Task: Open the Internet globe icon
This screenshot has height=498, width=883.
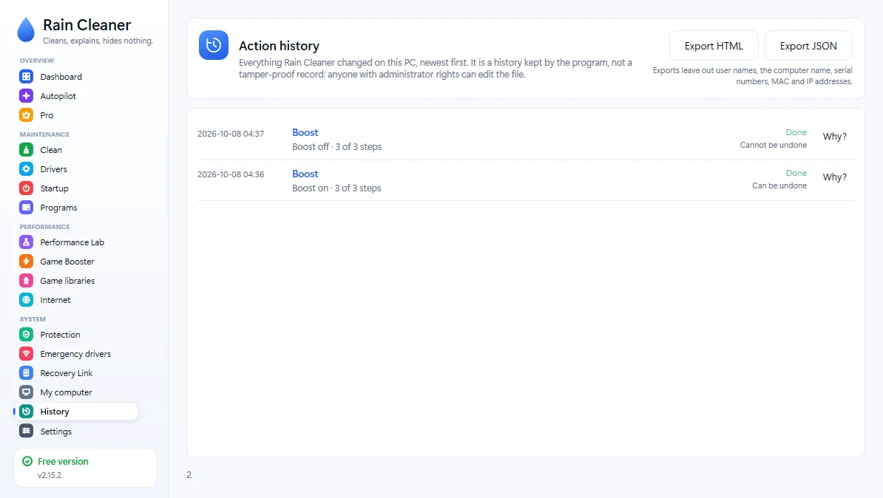Action: point(26,300)
